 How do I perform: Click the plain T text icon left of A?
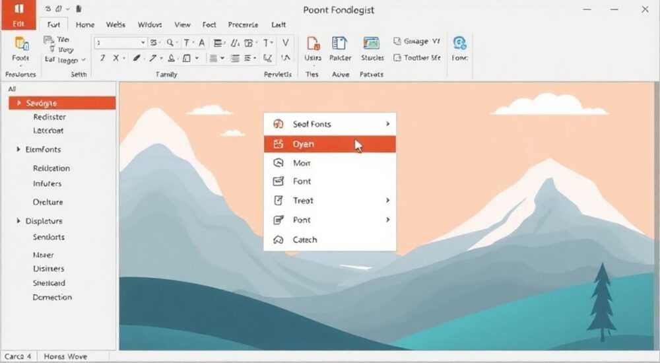[186, 42]
